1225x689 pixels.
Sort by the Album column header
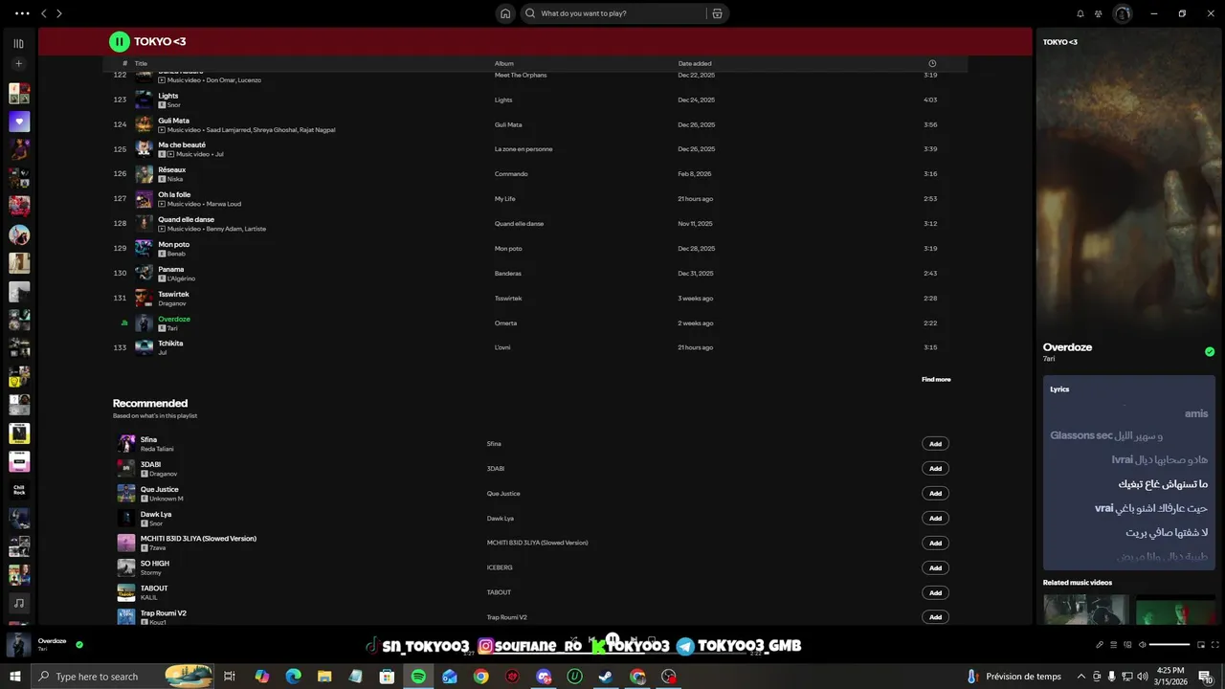(504, 63)
